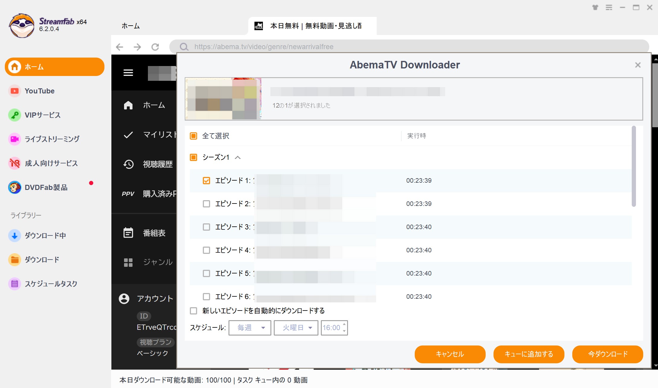Click the ライブラリー section label
Image resolution: width=658 pixels, height=388 pixels.
[x=26, y=215]
